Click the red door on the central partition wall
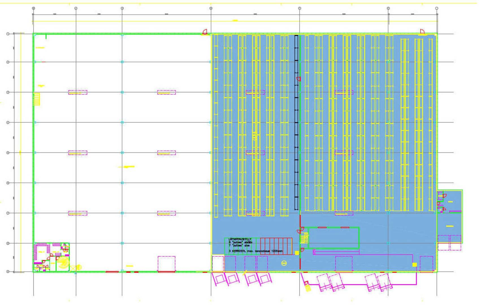488x305 pixels. coord(298,79)
